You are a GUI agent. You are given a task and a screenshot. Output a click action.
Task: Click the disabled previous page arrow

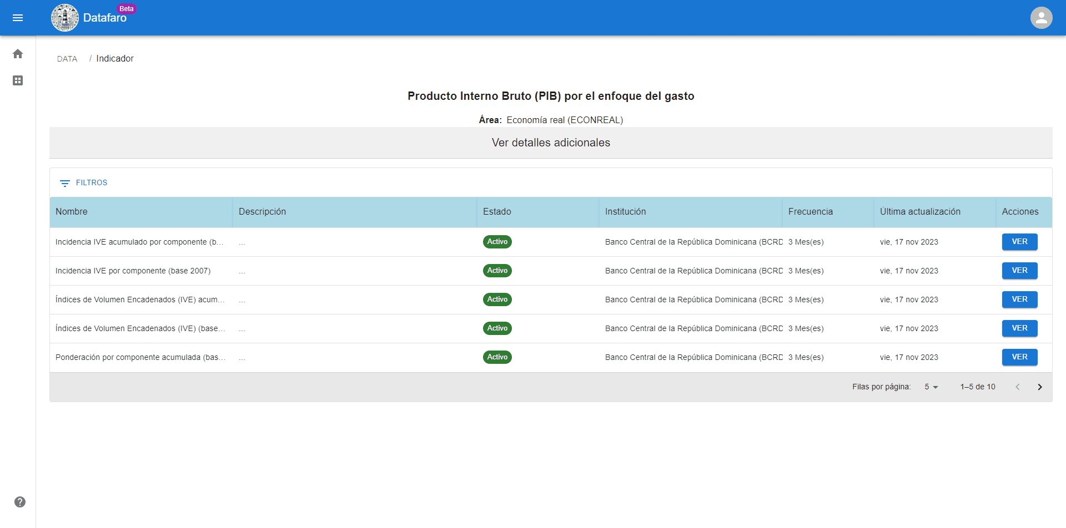pyautogui.click(x=1018, y=387)
